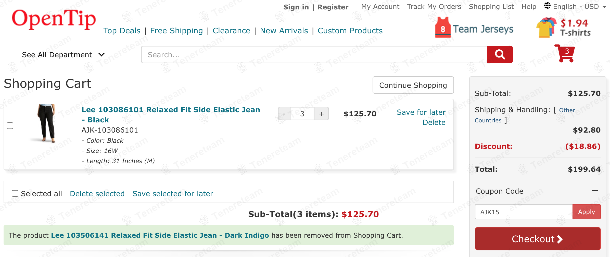610x257 pixels.
Task: Apply the coupon code
Action: 586,212
